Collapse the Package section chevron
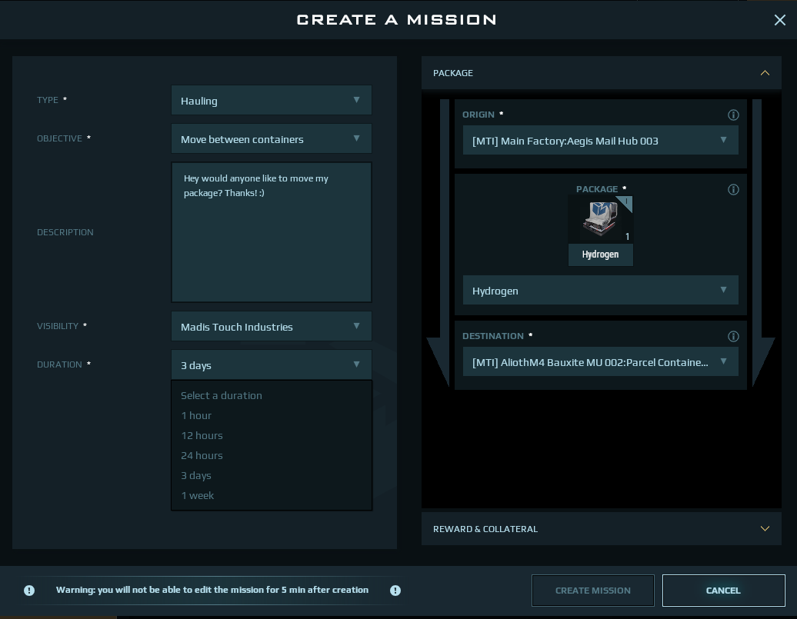The width and height of the screenshot is (797, 619). (765, 73)
